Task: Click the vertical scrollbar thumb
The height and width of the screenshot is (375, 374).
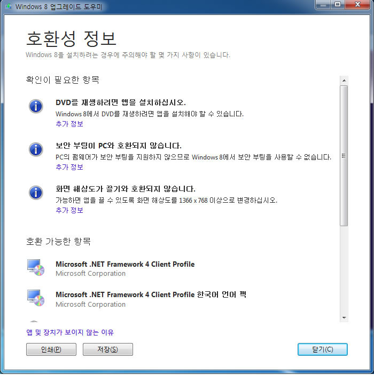Action: point(344,156)
